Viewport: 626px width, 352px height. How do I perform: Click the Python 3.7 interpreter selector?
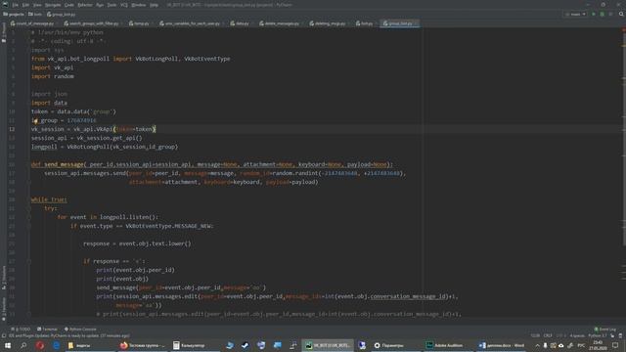click(x=598, y=335)
